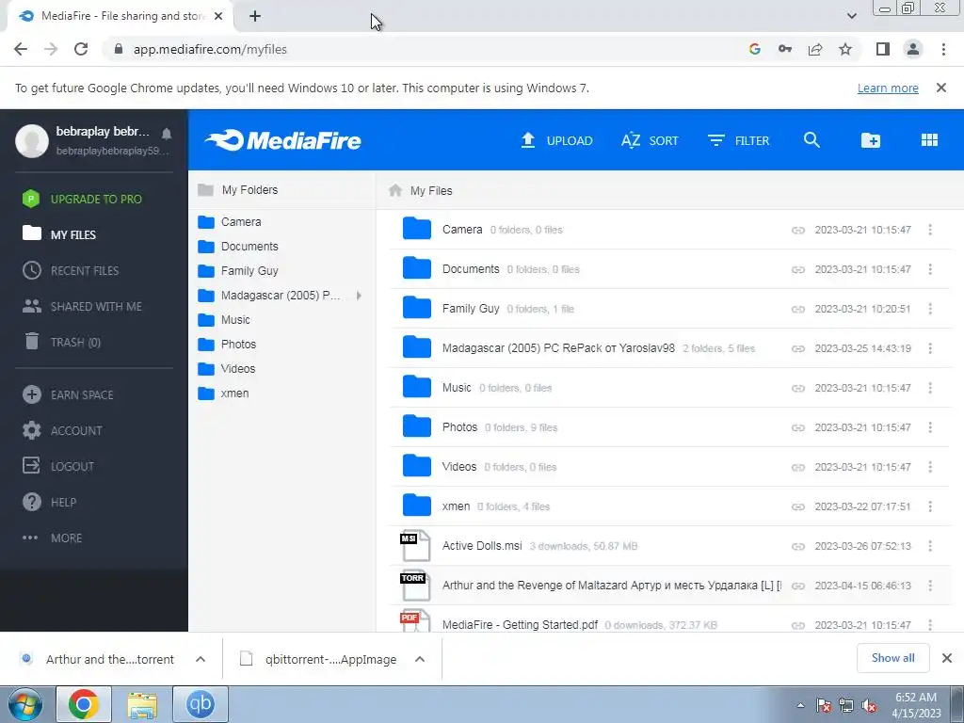Open download options for qbittorrent AppImage
Screen dimensions: 964x723
pos(420,659)
